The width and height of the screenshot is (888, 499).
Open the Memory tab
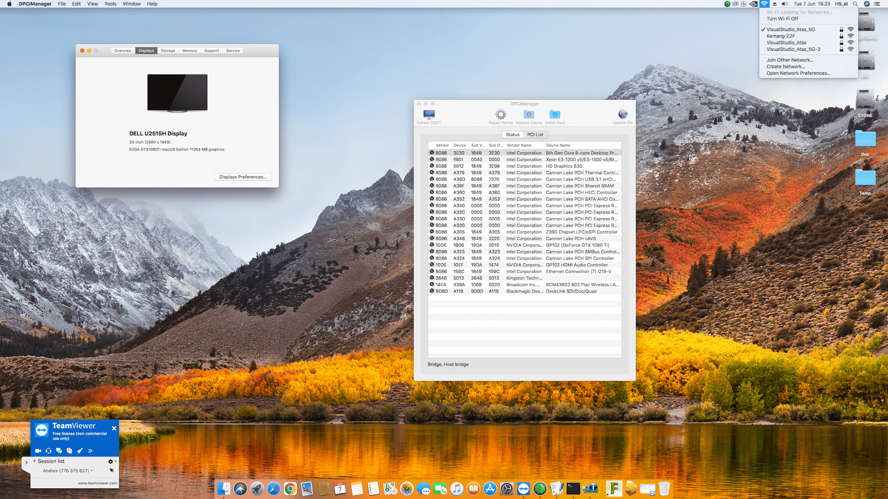[x=190, y=51]
